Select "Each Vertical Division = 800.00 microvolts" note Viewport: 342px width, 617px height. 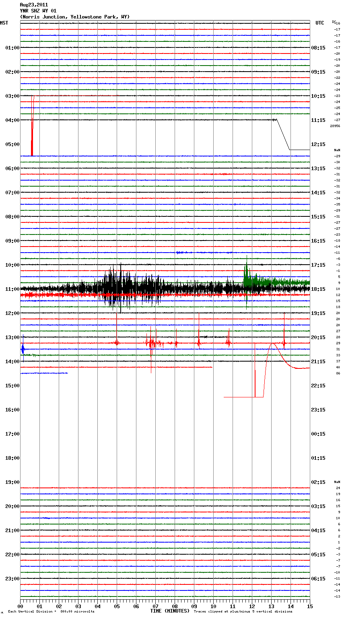(51, 612)
